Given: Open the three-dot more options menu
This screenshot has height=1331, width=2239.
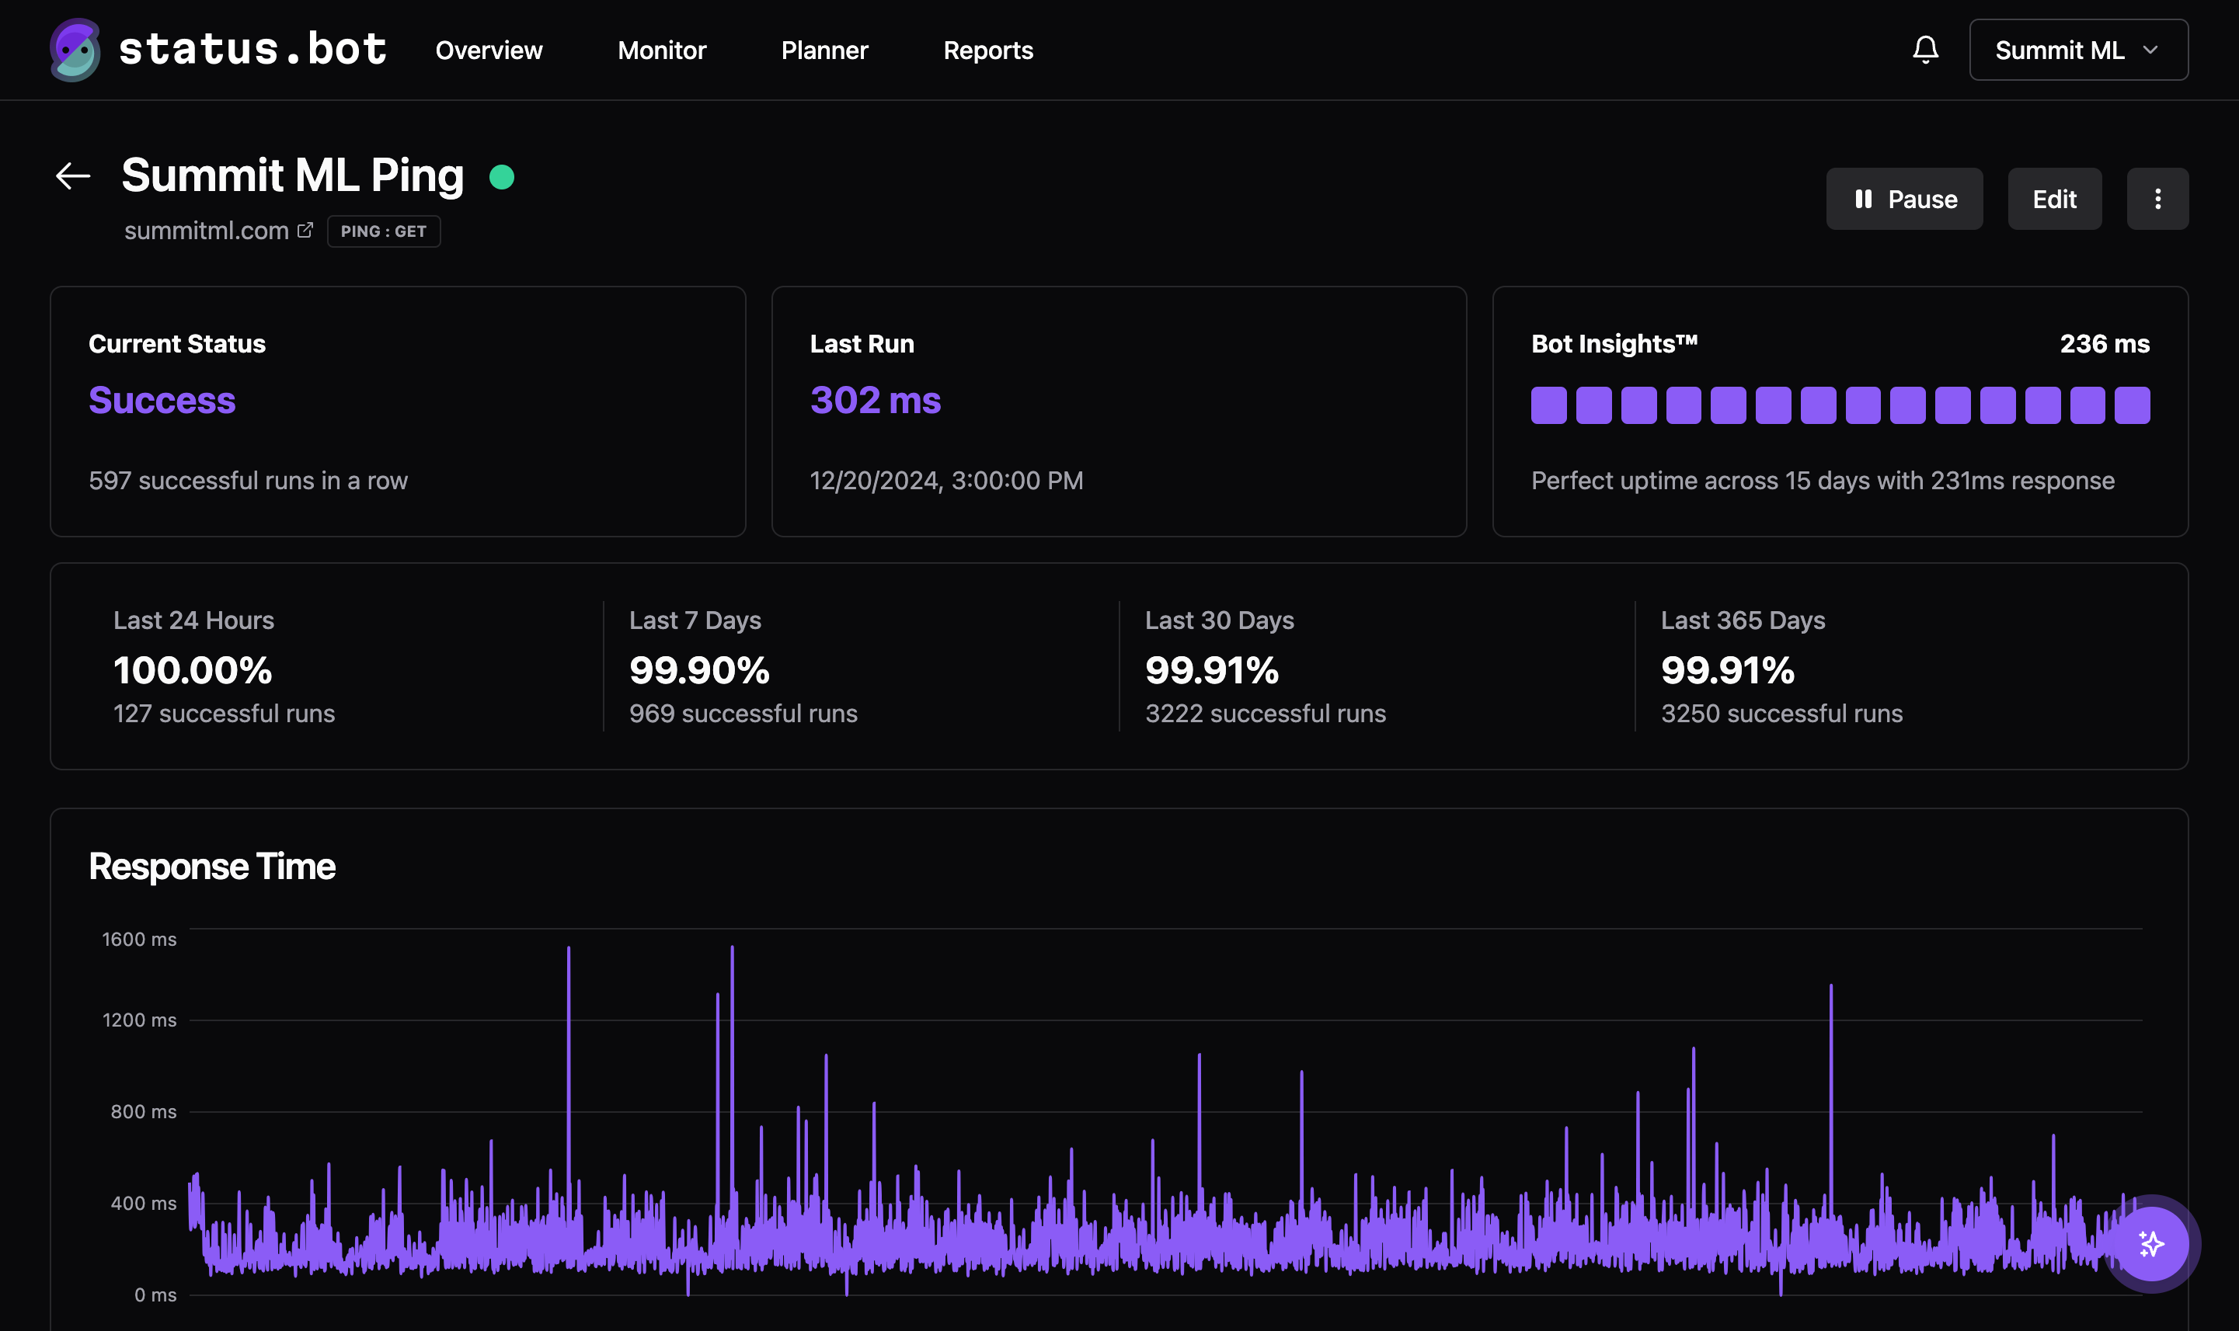Looking at the screenshot, I should [2157, 198].
